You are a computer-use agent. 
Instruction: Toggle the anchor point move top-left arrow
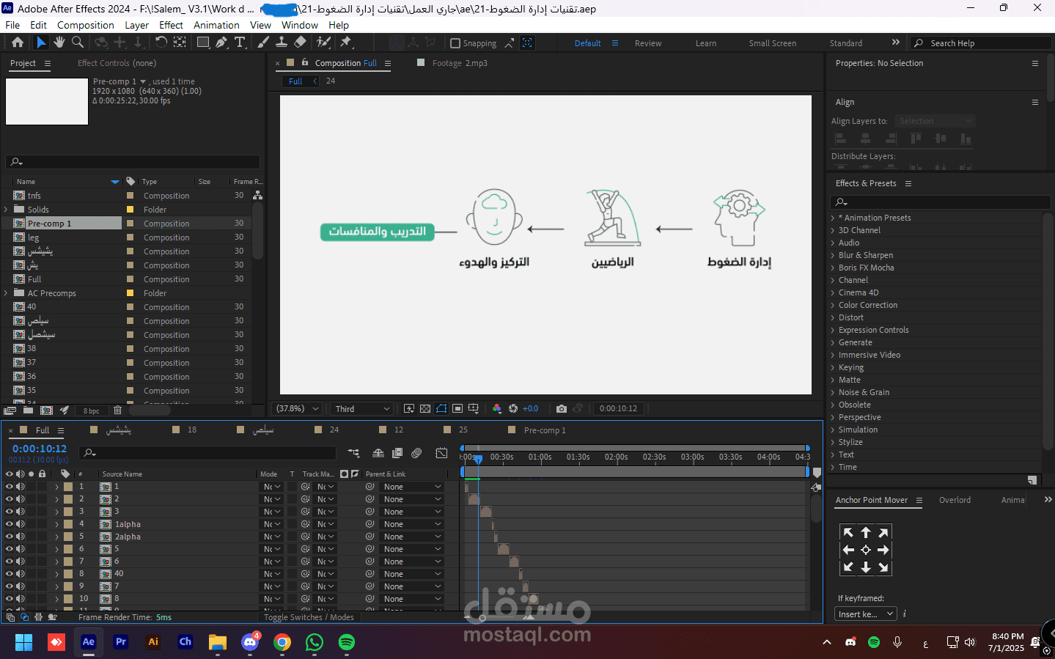(x=848, y=533)
